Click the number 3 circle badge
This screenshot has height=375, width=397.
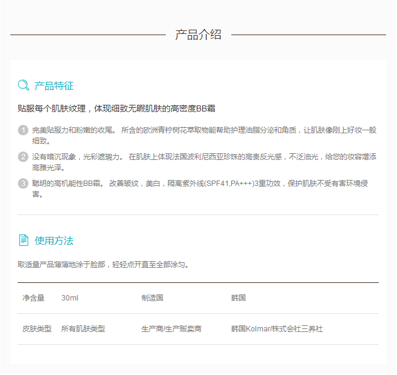[x=23, y=183]
